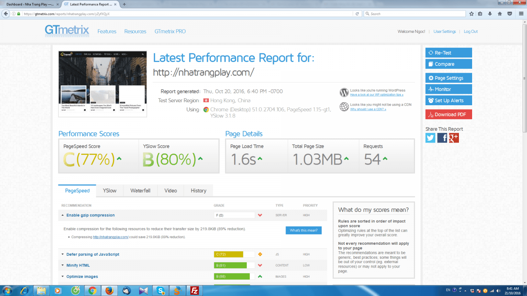The height and width of the screenshot is (296, 527).
Task: Go back using the browser back arrow
Action: point(5,14)
